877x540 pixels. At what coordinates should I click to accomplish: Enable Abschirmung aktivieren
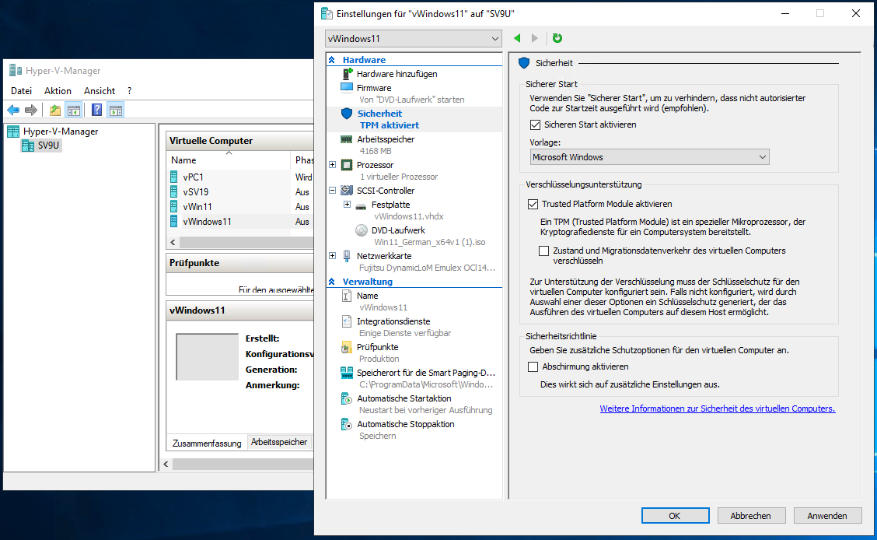[533, 366]
